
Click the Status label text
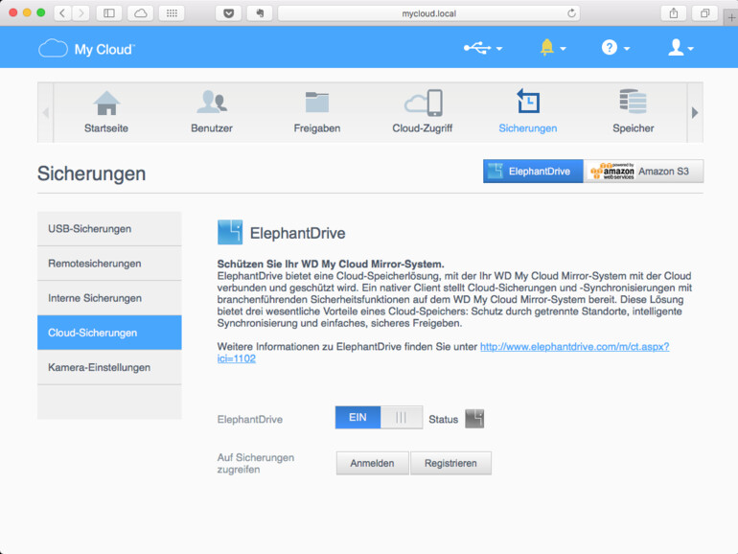(444, 420)
